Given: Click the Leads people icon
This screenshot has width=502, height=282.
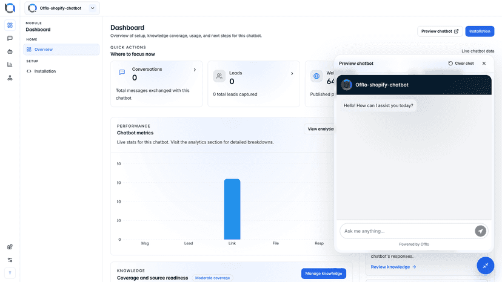Looking at the screenshot, I should click(x=219, y=76).
